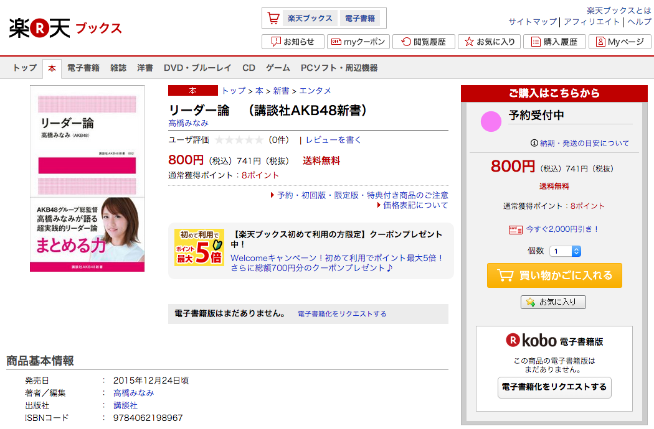The width and height of the screenshot is (654, 429).
Task: Open お知らせ notifications icon button
Action: 293,42
